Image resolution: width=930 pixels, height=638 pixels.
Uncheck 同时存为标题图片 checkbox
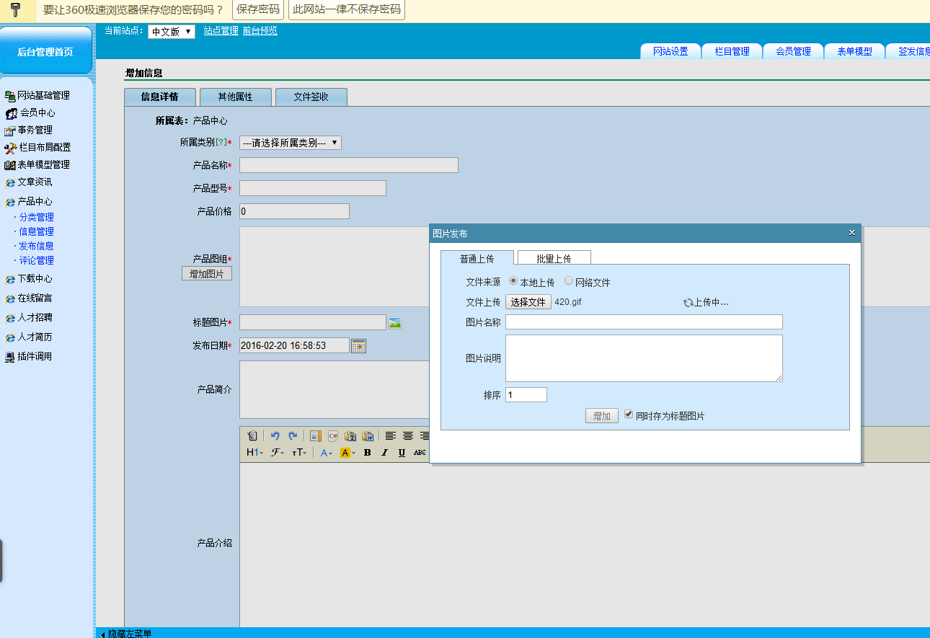click(629, 415)
